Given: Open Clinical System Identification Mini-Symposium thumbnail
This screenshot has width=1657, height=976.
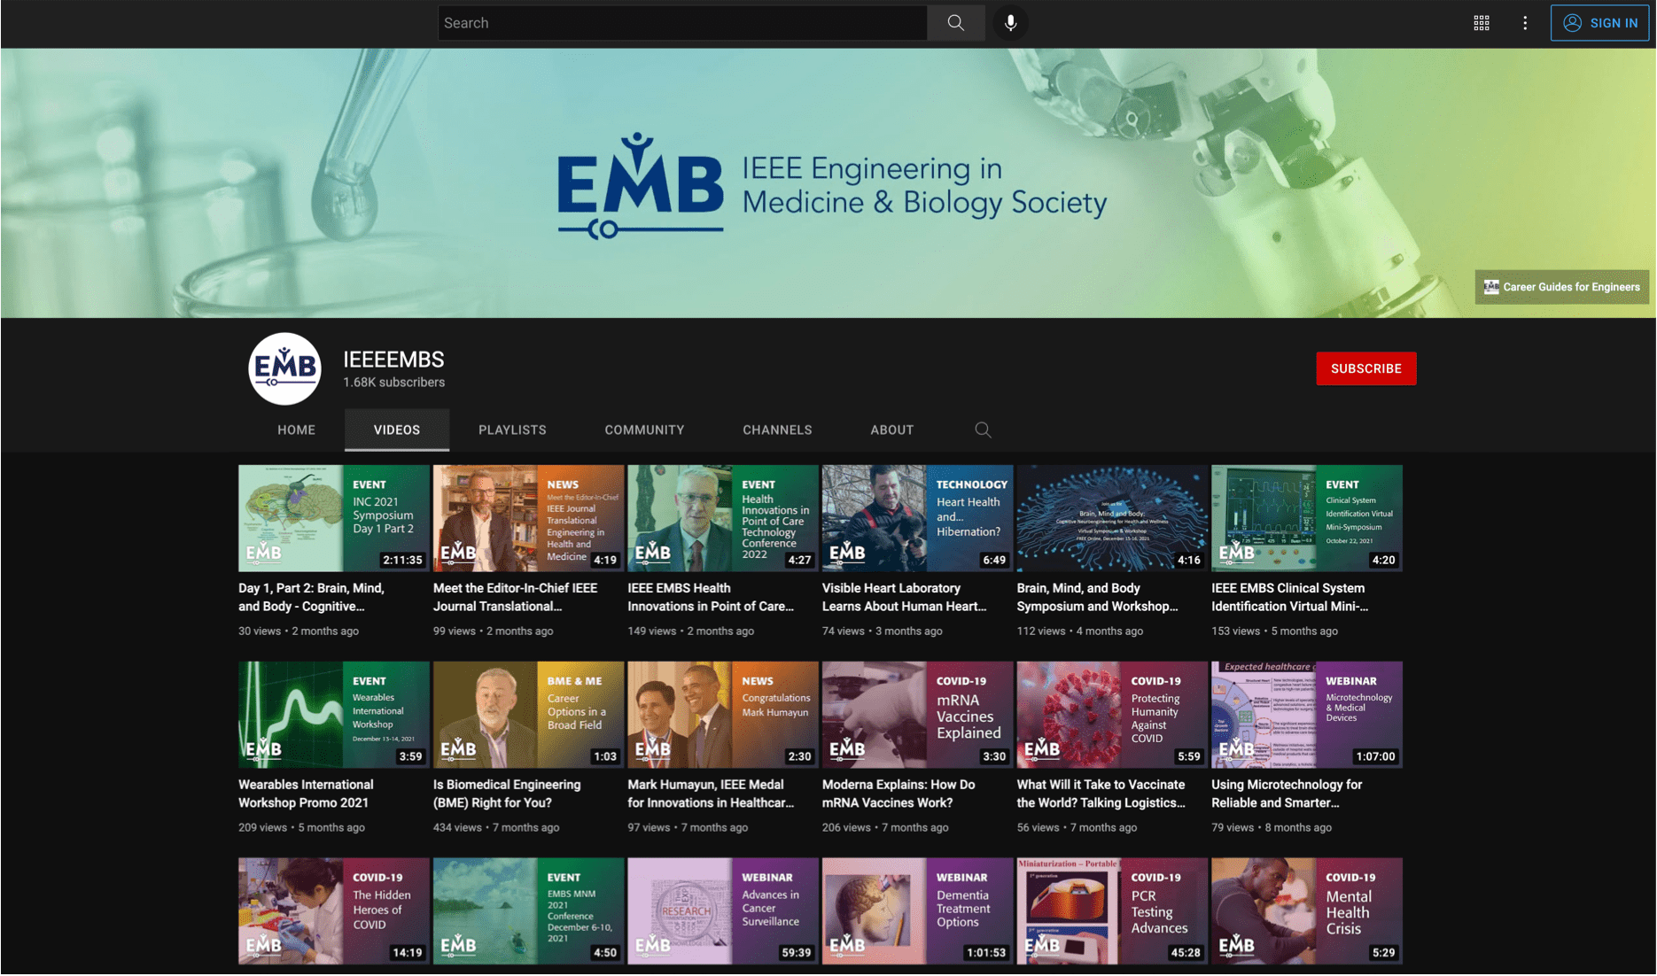Looking at the screenshot, I should click(x=1307, y=518).
